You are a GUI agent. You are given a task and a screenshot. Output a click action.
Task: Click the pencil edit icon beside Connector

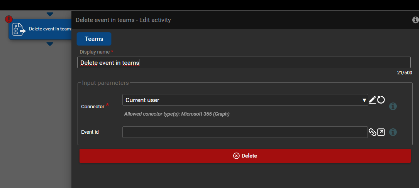tap(372, 100)
